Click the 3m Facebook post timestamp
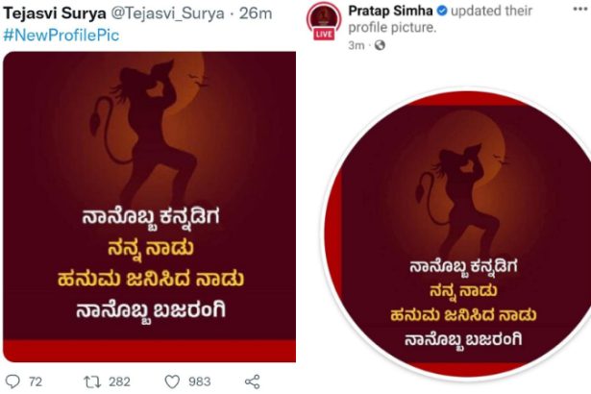Image resolution: width=591 pixels, height=394 pixels. tap(357, 45)
